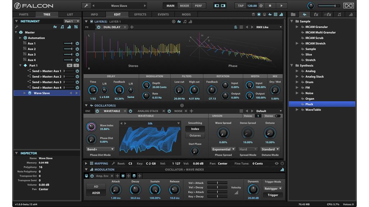The height and width of the screenshot is (207, 369).
Task: Toggle the Dual Delay power button
Action: (99, 27)
